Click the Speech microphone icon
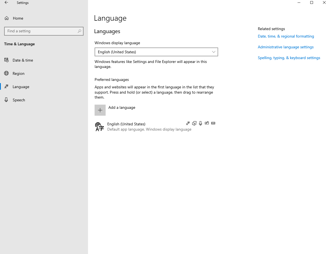 coord(6,100)
